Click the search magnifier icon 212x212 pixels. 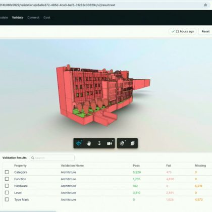pos(33,158)
